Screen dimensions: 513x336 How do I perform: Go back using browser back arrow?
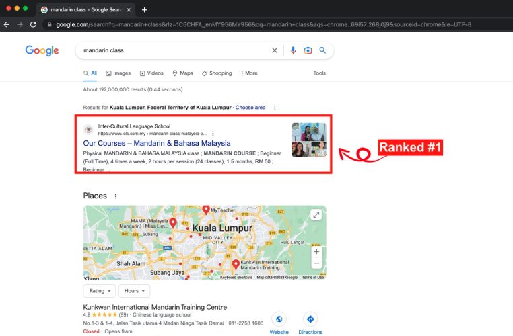pyautogui.click(x=7, y=24)
